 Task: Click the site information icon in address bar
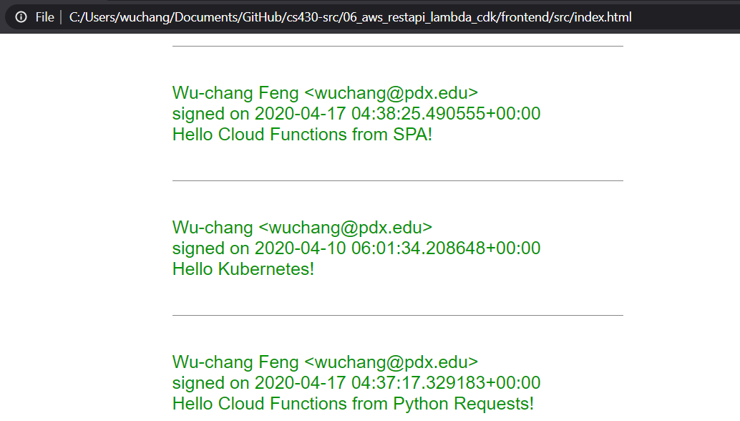[21, 17]
